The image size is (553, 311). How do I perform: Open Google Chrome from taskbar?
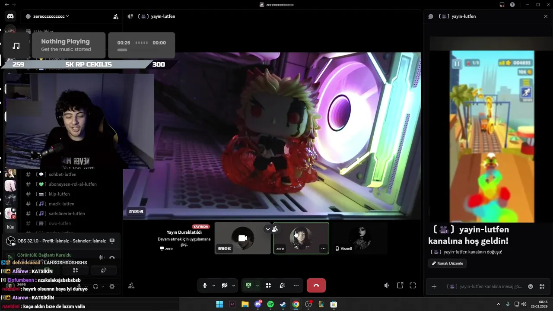click(296, 304)
